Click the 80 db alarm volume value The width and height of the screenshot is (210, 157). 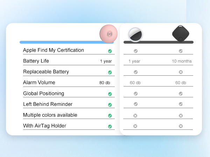pyautogui.click(x=105, y=83)
